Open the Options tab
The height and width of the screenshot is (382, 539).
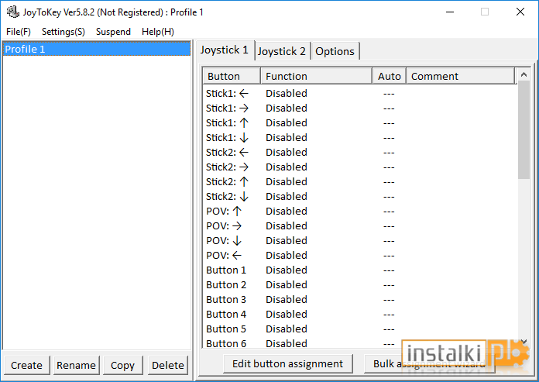(335, 51)
